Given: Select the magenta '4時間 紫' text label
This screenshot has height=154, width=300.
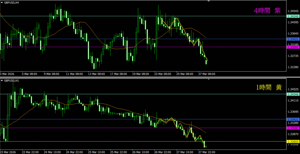Looking at the screenshot, I should (x=267, y=10).
